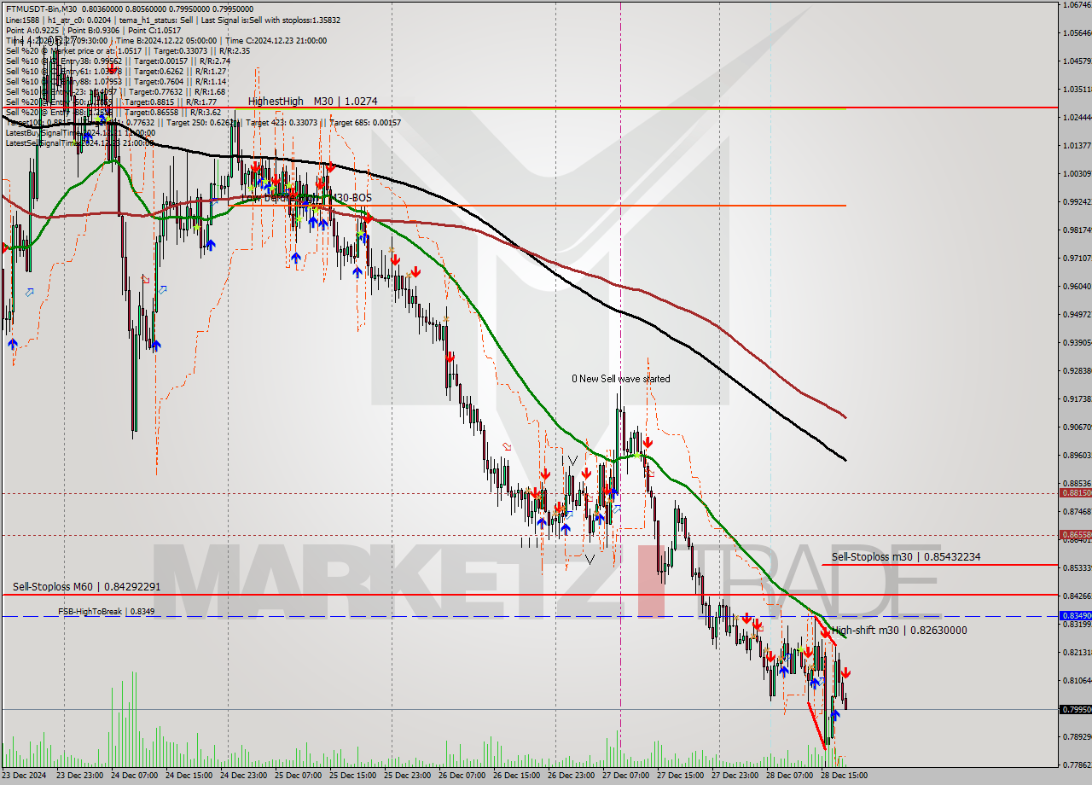Click the '25 Dec 23:00' time axis label
The width and height of the screenshot is (1092, 785).
coord(408,776)
